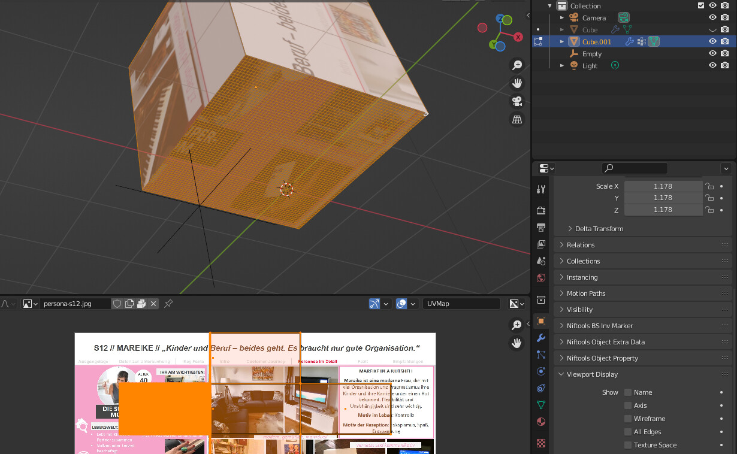Screen dimensions: 737x454
Task: Uncheck the Collection exclude checkbox
Action: (x=701, y=5)
